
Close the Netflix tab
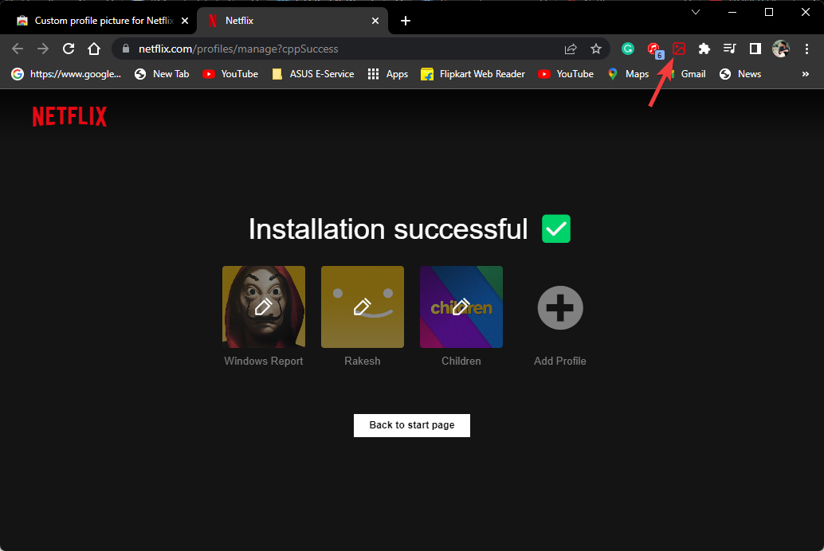click(x=375, y=21)
